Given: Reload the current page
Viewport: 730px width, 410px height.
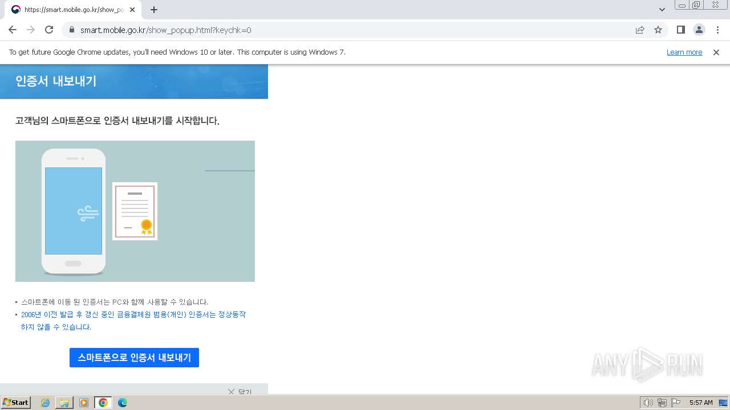Looking at the screenshot, I should 49,30.
